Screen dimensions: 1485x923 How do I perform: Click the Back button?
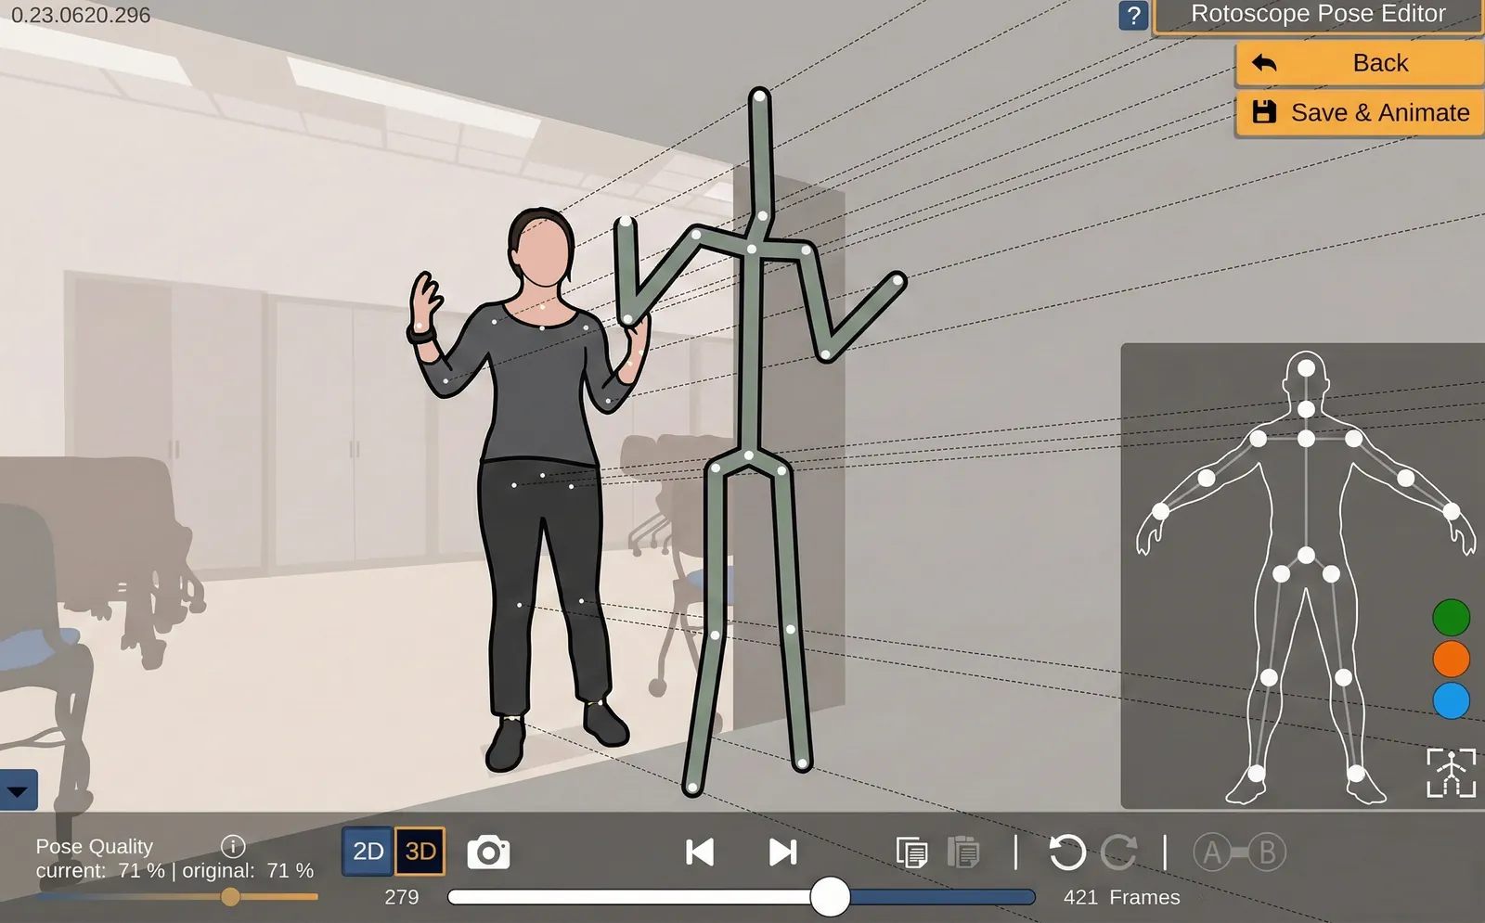pyautogui.click(x=1360, y=63)
